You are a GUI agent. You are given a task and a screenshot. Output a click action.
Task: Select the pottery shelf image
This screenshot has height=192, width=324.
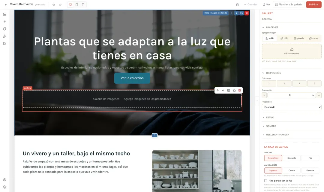[197, 171]
